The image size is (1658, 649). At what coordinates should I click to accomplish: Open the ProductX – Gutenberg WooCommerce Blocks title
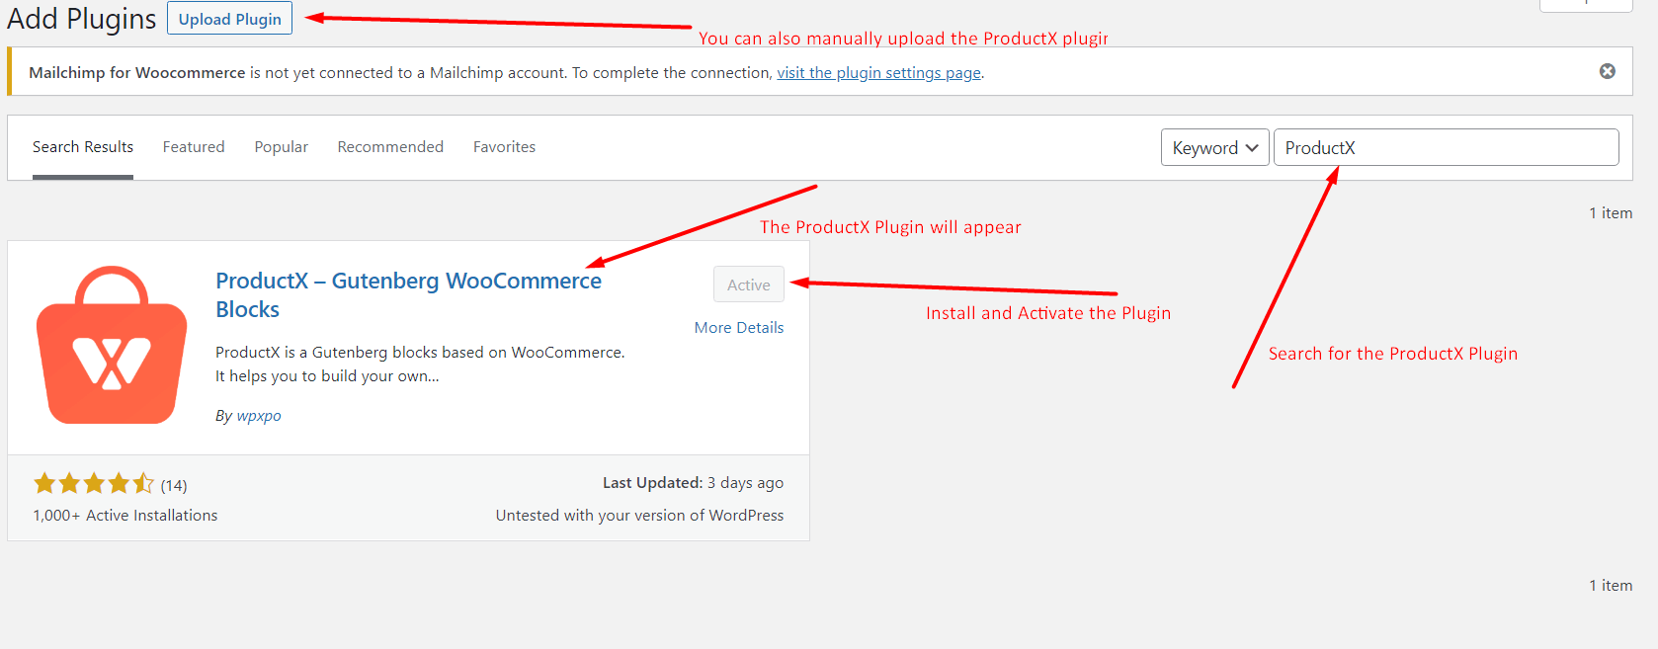(x=408, y=294)
